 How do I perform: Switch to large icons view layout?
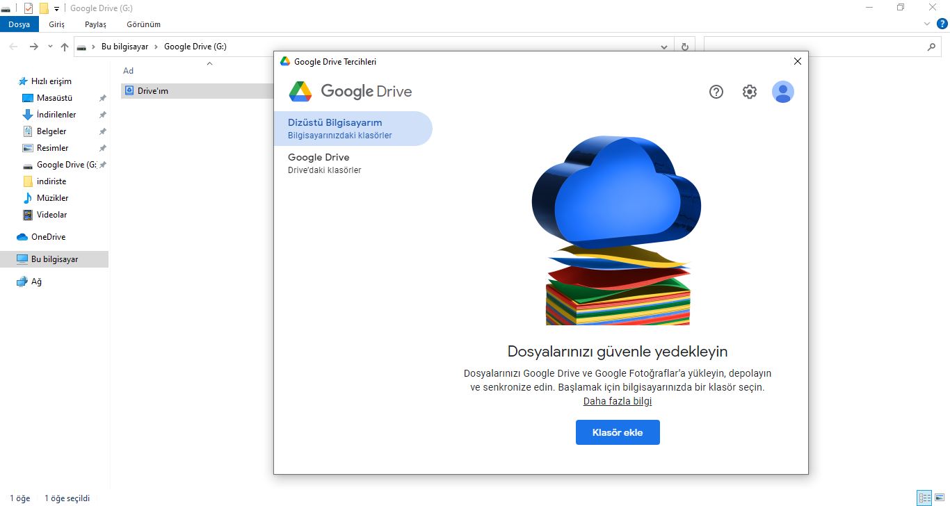pos(940,498)
